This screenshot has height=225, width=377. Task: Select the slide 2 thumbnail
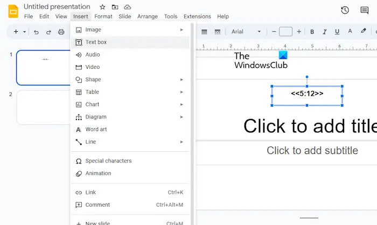43,108
